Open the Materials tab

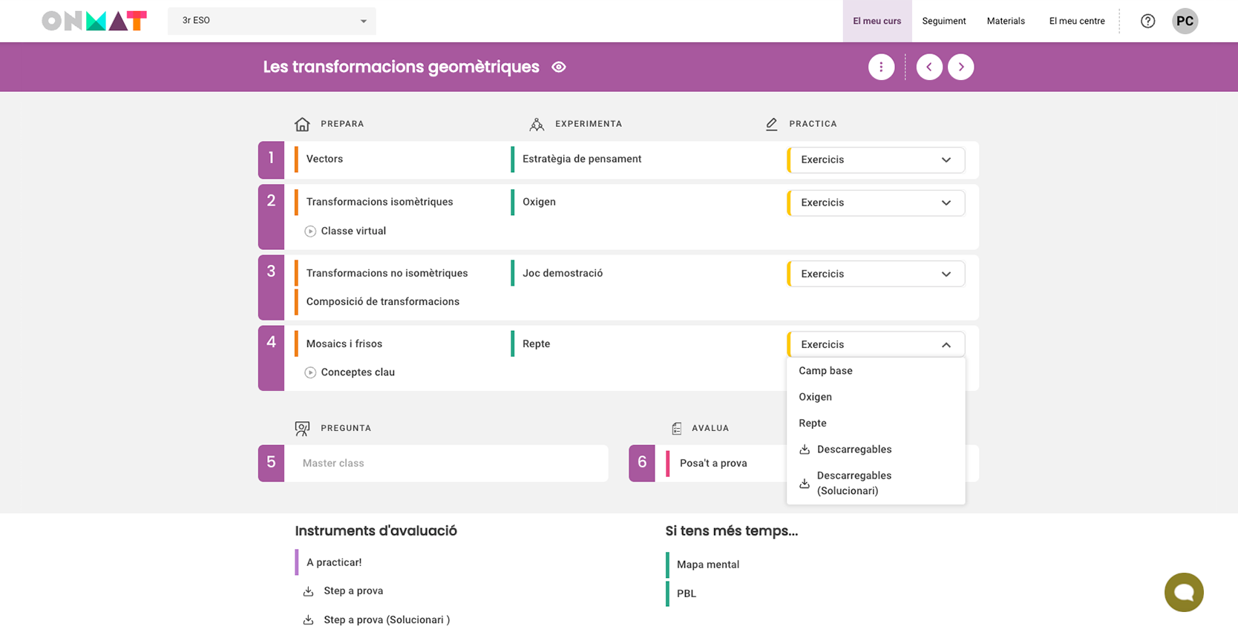(1005, 21)
